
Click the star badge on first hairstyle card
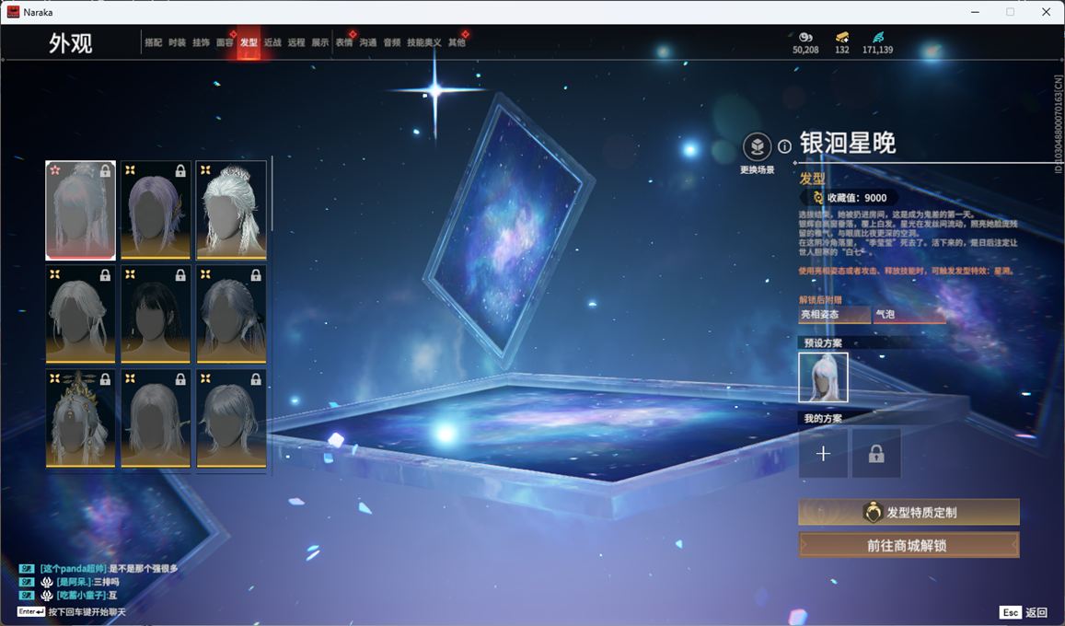[x=55, y=169]
